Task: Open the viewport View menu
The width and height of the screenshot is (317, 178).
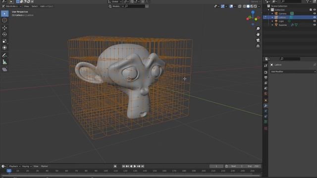Action: (x=26, y=6)
